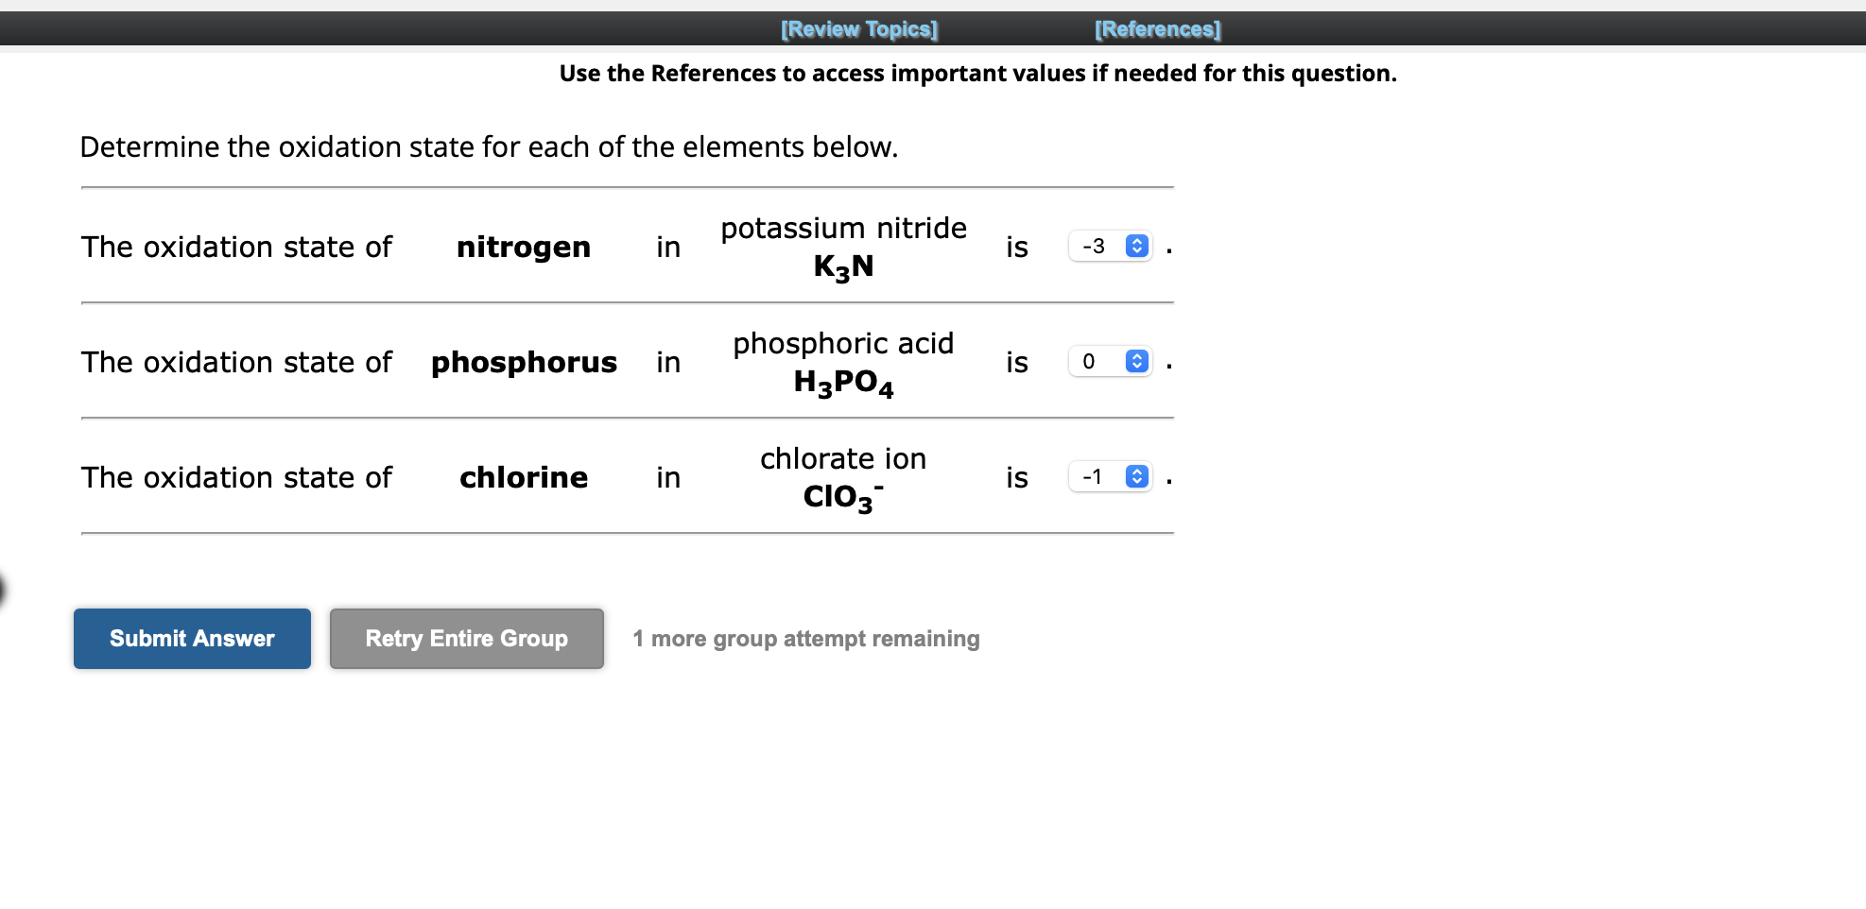Click the group attempt remaining text
The image size is (1866, 909).
coord(804,638)
